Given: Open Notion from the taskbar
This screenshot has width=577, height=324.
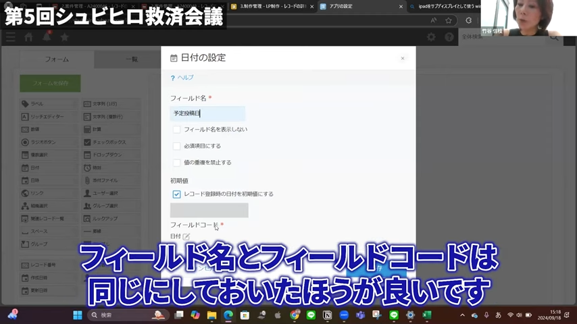Looking at the screenshot, I should click(x=327, y=315).
